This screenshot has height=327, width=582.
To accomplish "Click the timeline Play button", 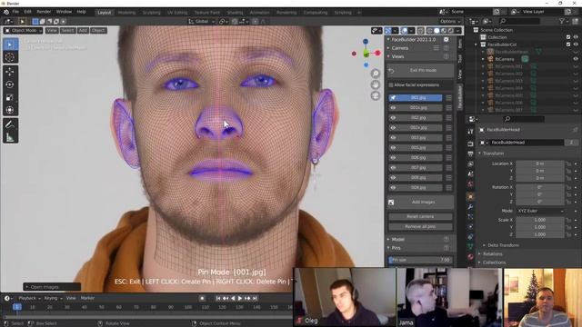I will pyautogui.click(x=240, y=298).
